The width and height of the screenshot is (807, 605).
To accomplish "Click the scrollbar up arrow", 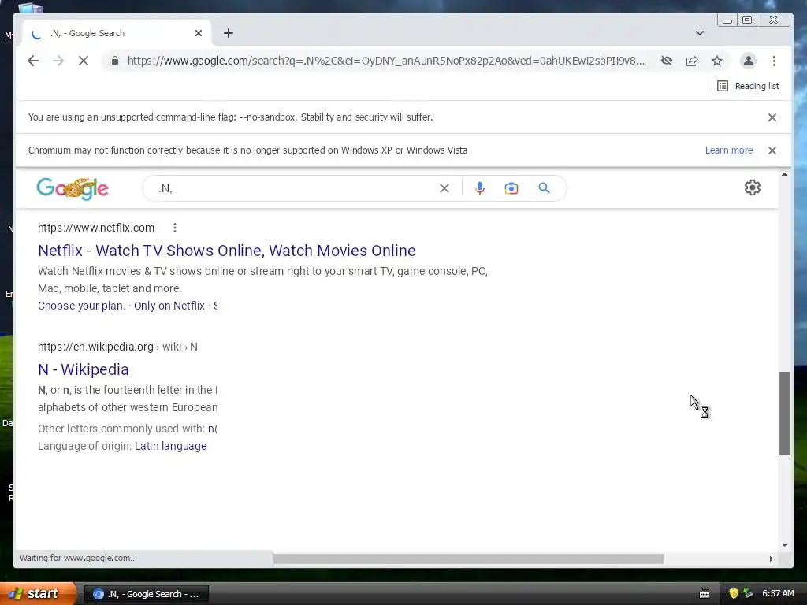I will (x=784, y=174).
